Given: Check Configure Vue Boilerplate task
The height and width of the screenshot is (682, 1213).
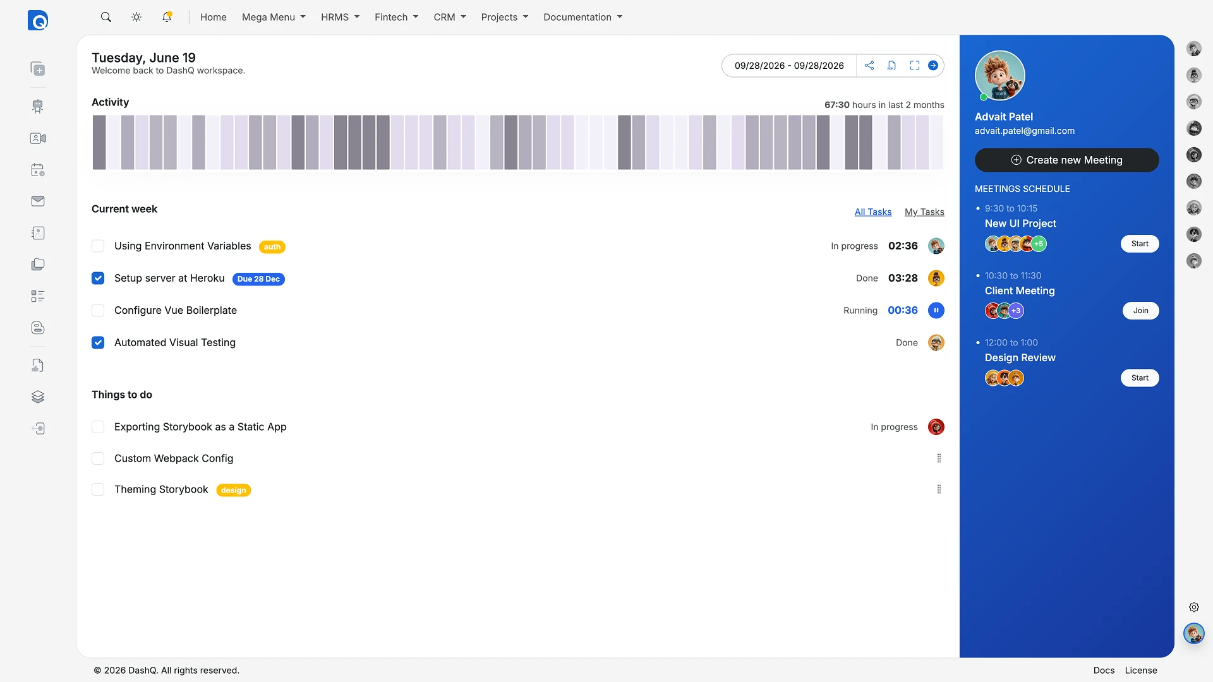Looking at the screenshot, I should (x=98, y=311).
